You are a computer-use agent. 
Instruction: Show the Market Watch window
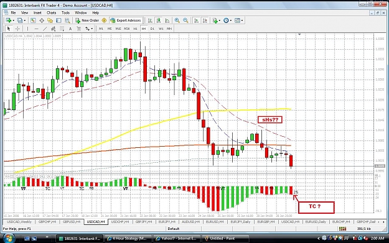point(33,21)
